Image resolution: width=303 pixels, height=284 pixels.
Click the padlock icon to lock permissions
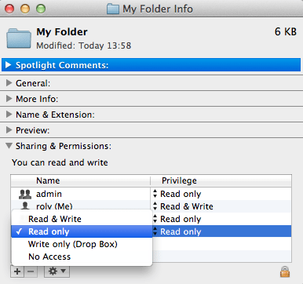pyautogui.click(x=285, y=271)
